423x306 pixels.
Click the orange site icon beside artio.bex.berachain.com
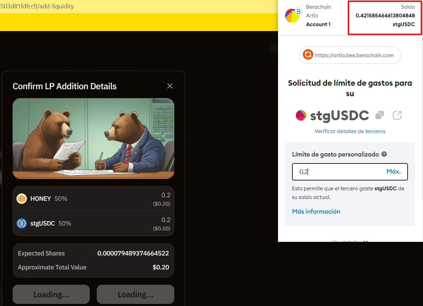pos(308,55)
